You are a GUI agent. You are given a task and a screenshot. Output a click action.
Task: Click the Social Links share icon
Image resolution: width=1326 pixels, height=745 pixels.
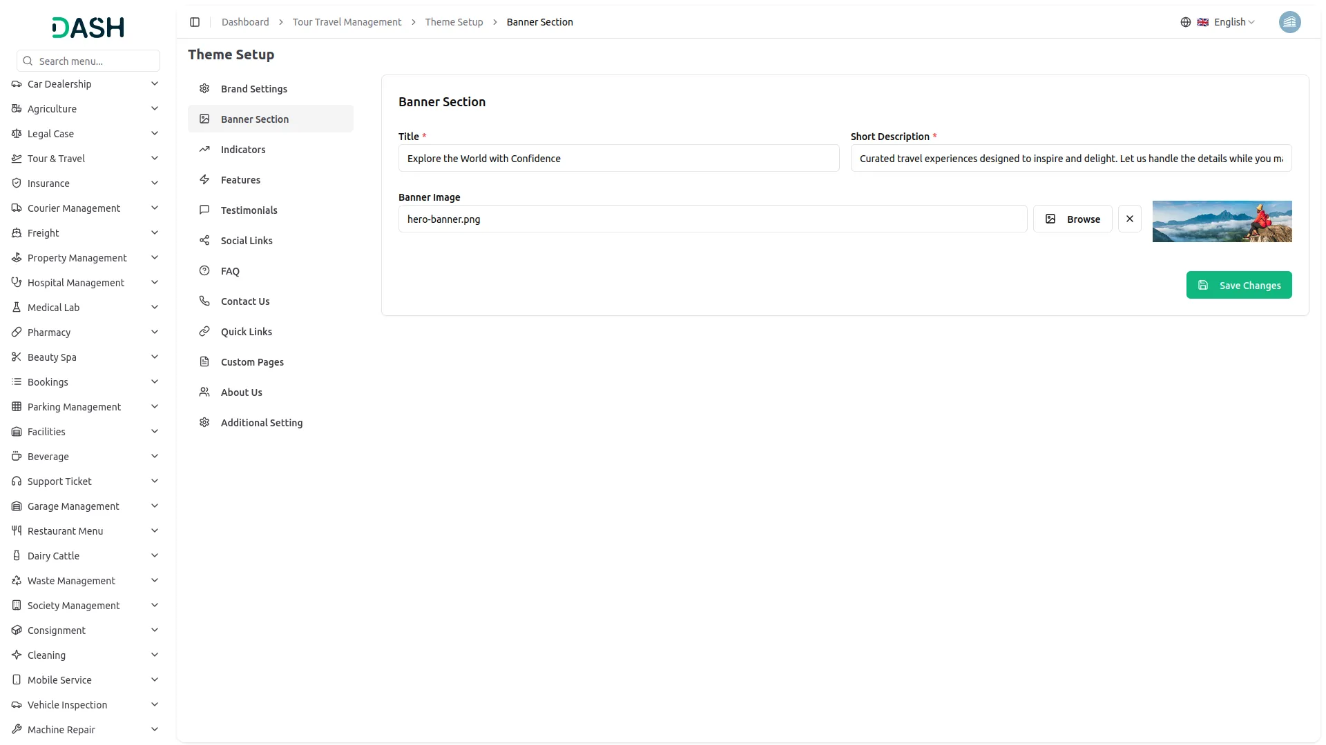(204, 241)
